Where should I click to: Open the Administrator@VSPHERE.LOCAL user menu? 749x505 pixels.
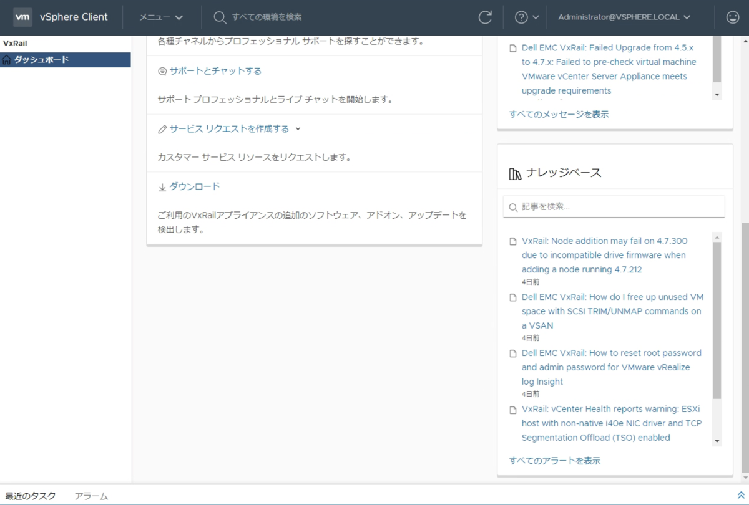click(624, 17)
